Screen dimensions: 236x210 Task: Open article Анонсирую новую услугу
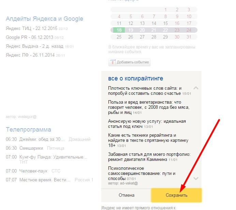147,124
